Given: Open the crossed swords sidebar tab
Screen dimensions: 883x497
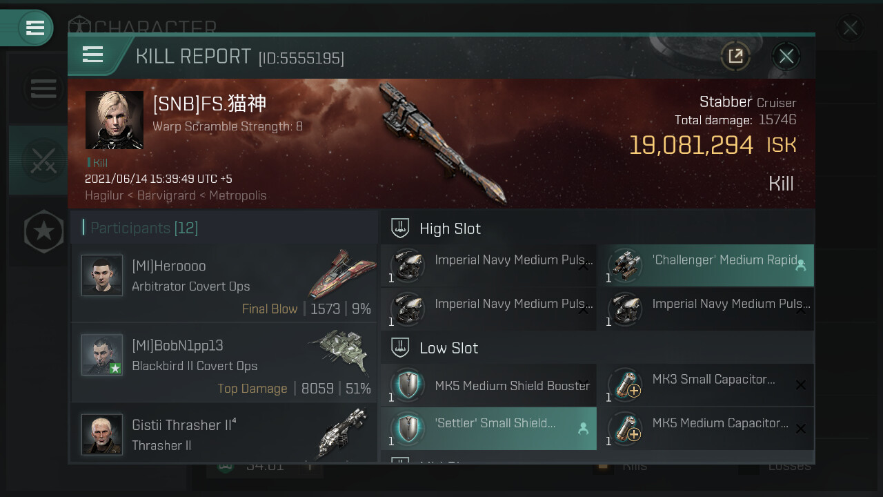Looking at the screenshot, I should [43, 160].
